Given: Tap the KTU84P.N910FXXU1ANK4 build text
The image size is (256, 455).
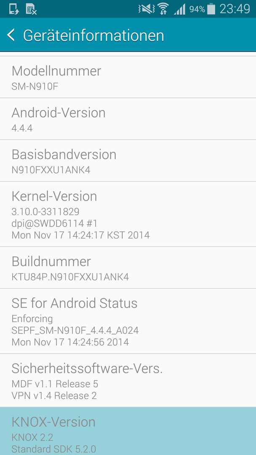Looking at the screenshot, I should click(x=70, y=277).
